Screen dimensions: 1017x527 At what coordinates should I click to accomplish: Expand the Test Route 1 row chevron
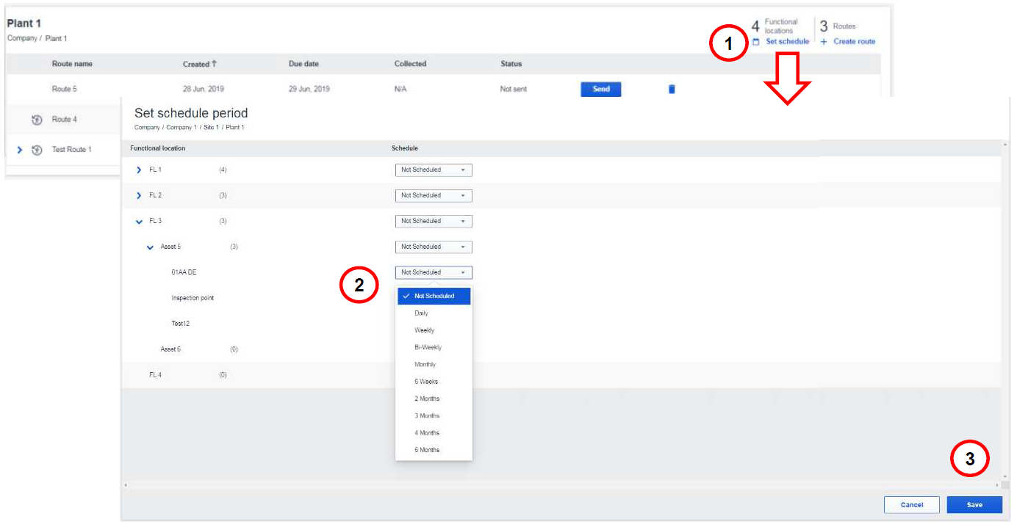pos(20,150)
